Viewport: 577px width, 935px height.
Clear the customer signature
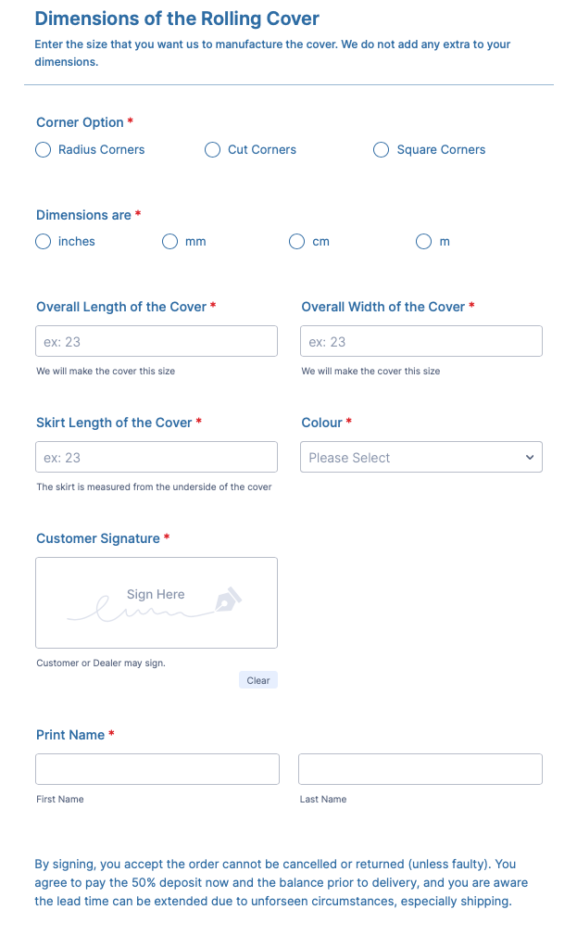[258, 680]
